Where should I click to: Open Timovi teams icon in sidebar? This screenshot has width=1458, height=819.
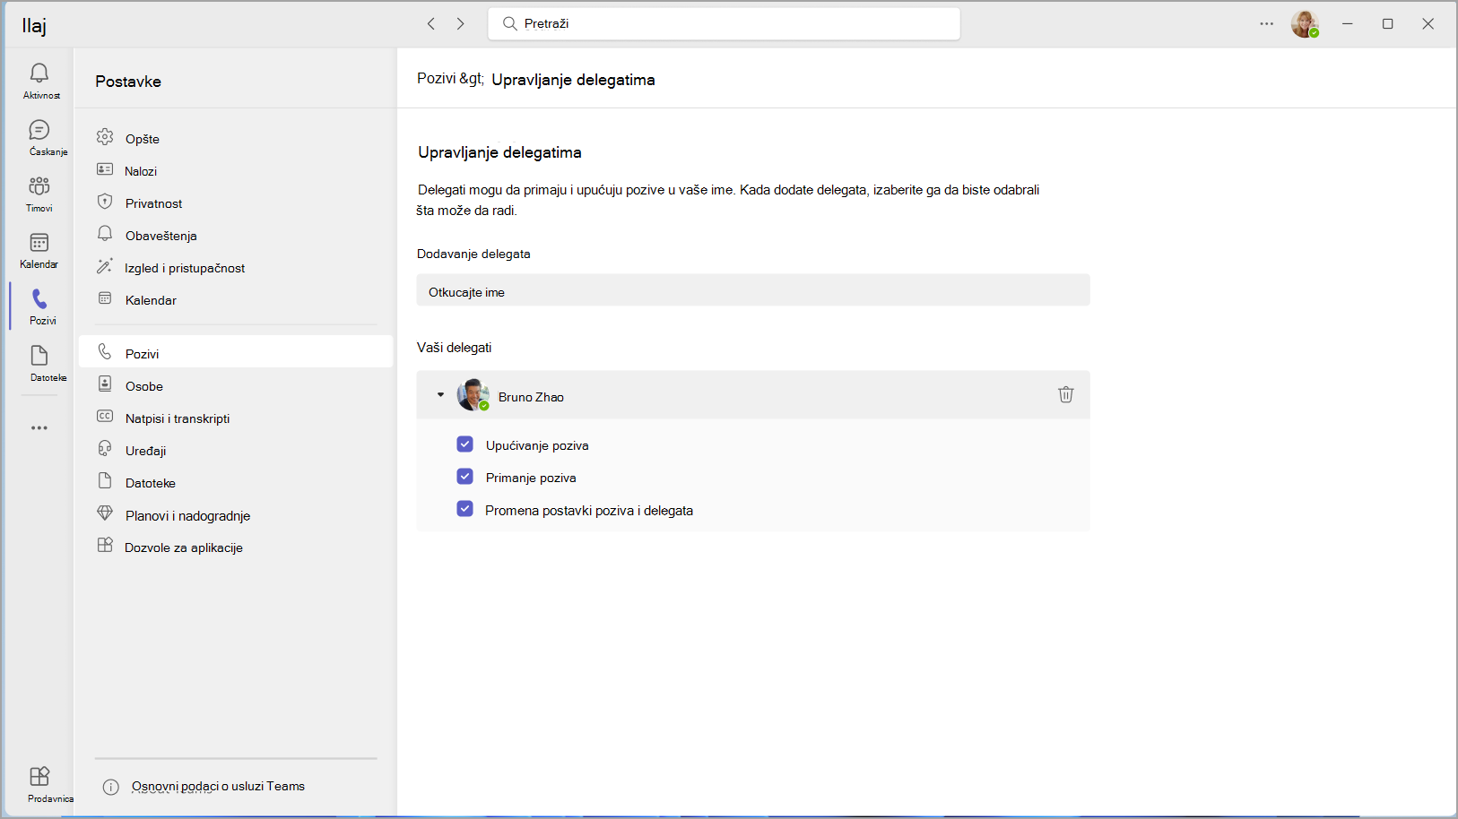click(39, 186)
